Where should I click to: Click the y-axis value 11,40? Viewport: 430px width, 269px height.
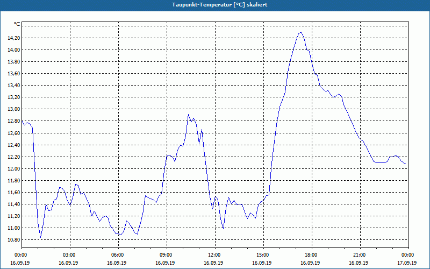click(15, 204)
